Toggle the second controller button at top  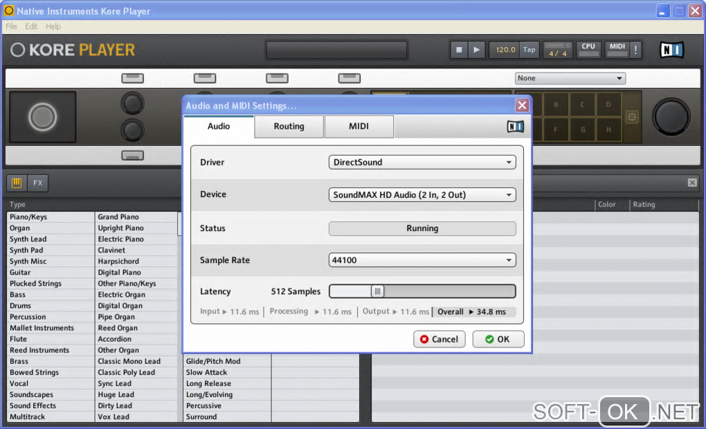[204, 78]
